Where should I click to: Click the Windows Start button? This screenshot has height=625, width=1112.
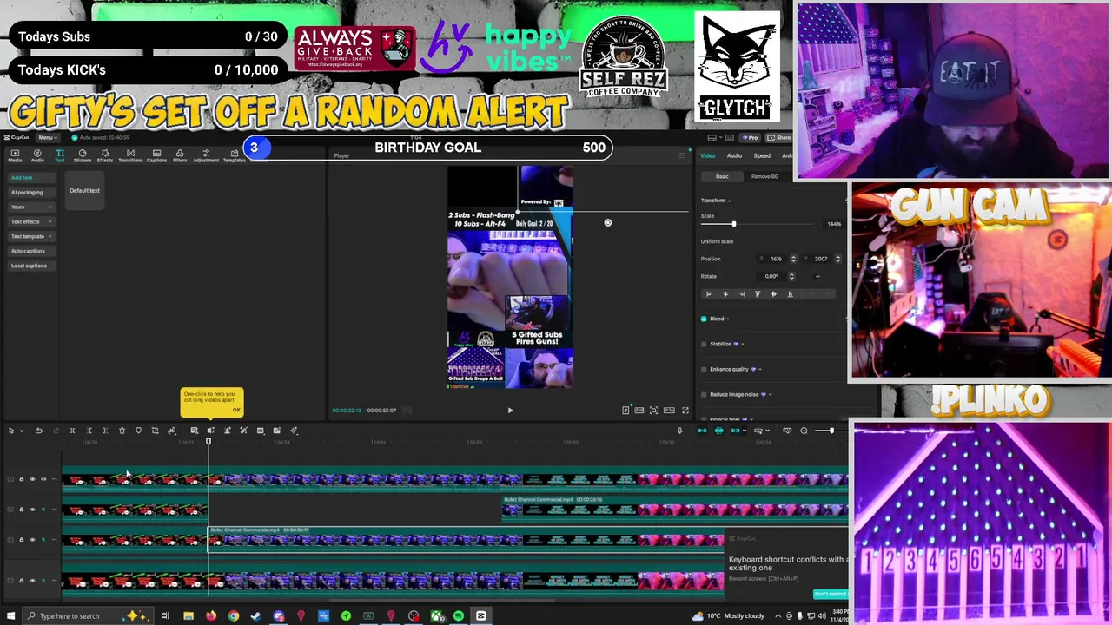(x=10, y=616)
